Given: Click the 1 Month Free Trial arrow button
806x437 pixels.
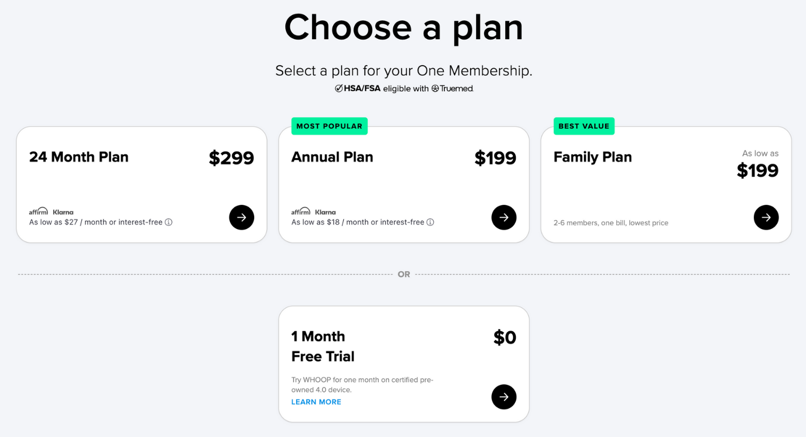Looking at the screenshot, I should [x=503, y=397].
